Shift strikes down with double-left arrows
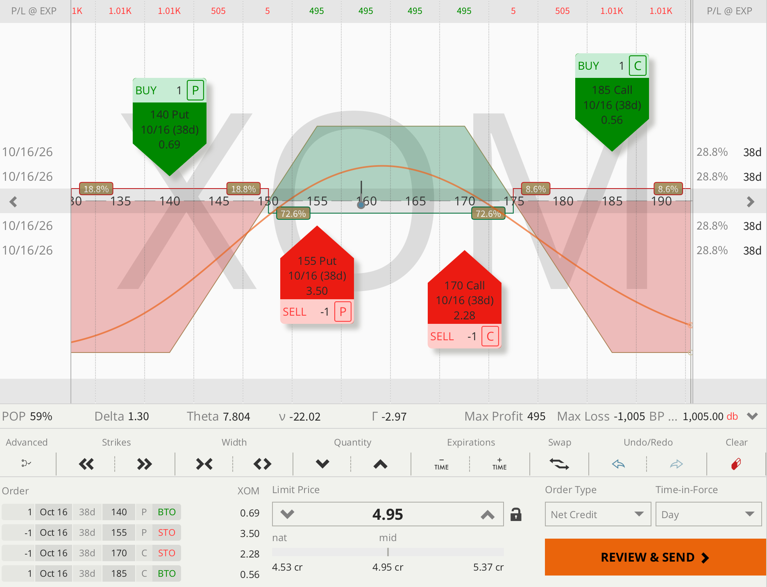Image resolution: width=767 pixels, height=587 pixels. [86, 464]
